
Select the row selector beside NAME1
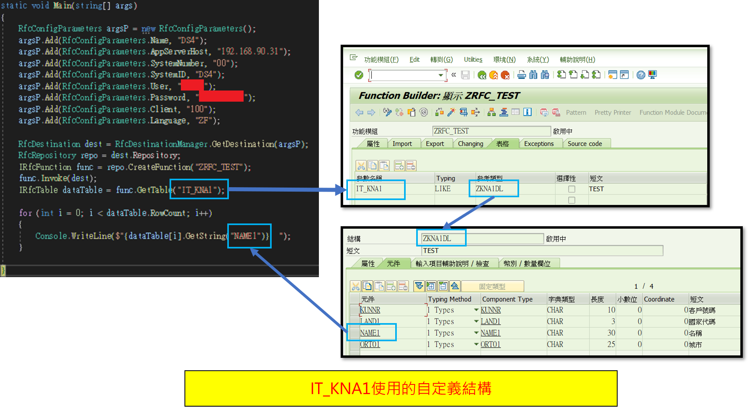click(354, 333)
